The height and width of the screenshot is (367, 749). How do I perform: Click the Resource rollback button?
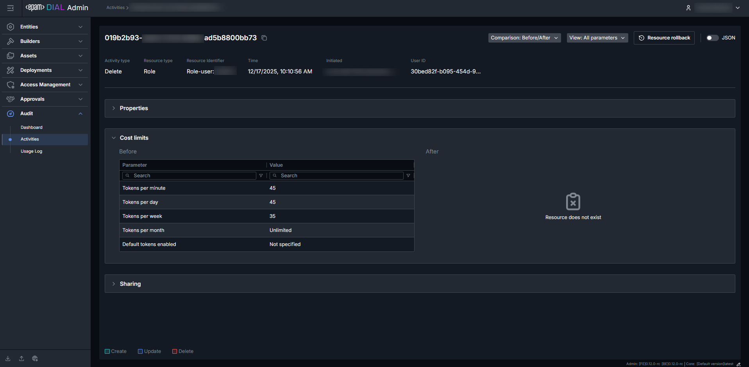(664, 38)
